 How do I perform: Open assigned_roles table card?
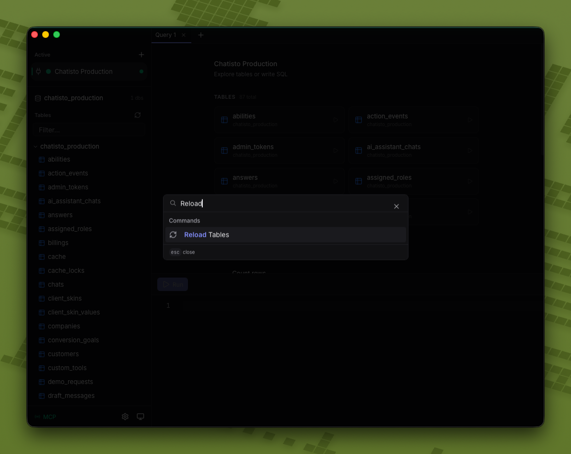(413, 181)
